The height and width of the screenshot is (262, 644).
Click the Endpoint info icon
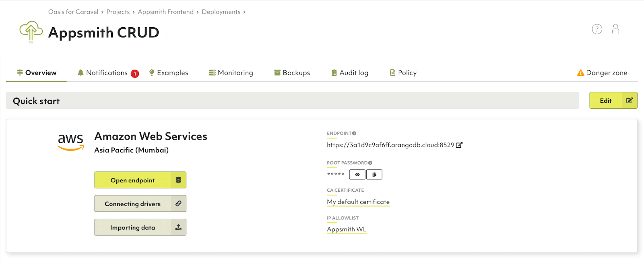point(354,133)
